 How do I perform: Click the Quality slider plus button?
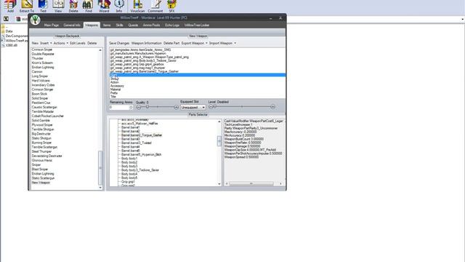176,107
